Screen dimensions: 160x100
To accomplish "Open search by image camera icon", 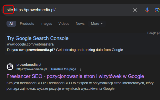I will (x=157, y=10).
